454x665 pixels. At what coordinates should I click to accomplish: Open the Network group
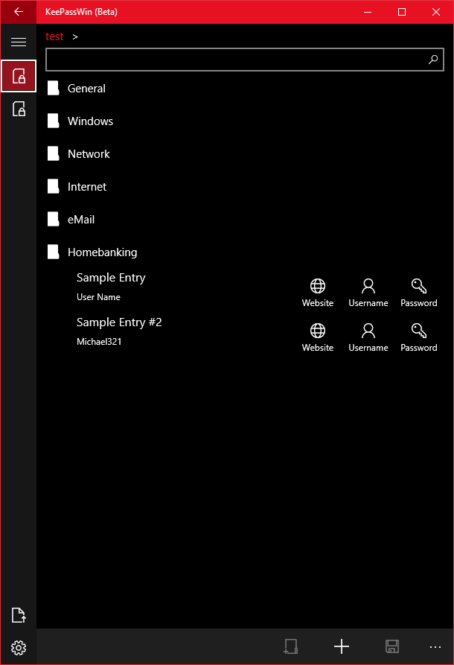pos(245,154)
